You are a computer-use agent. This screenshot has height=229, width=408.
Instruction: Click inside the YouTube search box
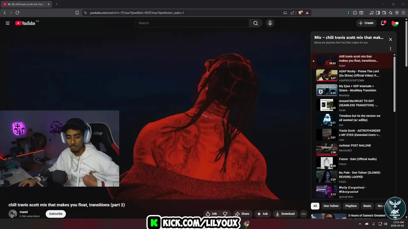192,23
